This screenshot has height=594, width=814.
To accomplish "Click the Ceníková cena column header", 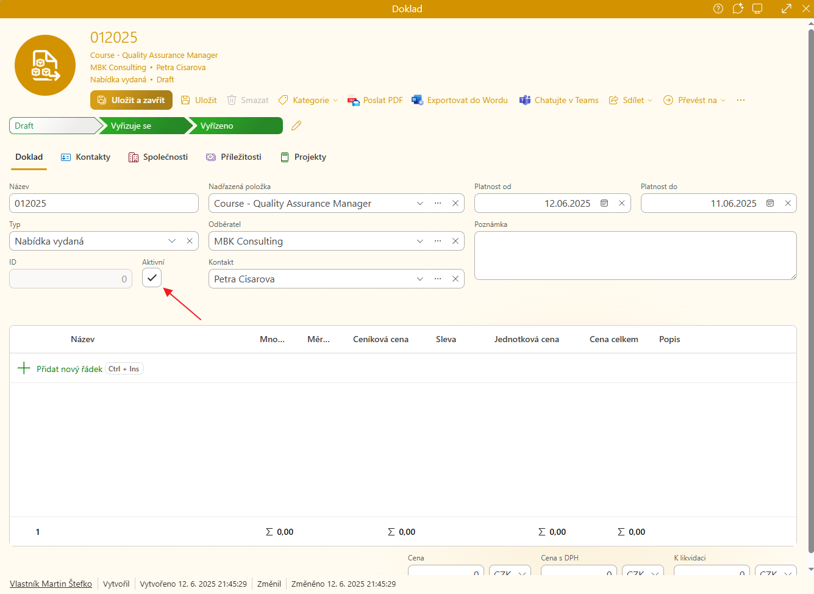I will coord(380,339).
